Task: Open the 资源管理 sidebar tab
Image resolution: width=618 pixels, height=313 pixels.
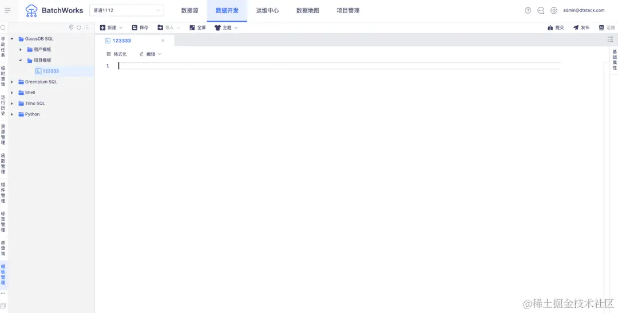Action: tap(3, 134)
